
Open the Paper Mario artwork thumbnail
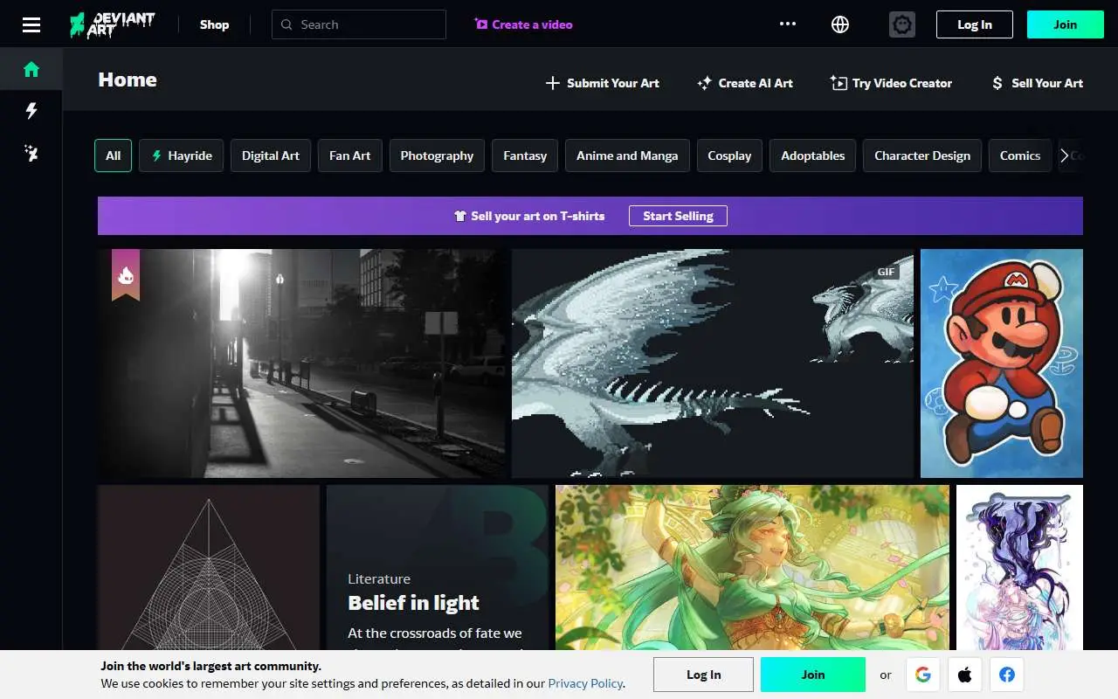(1002, 363)
